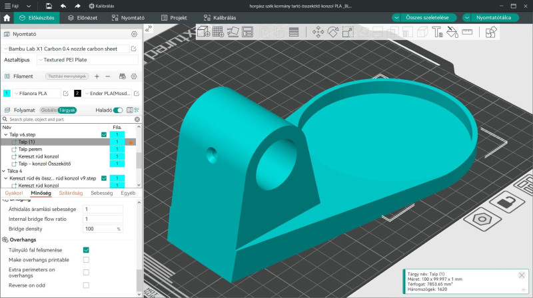Click the Kalibrálás title bar button
The width and height of the screenshot is (533, 298).
click(101, 6)
